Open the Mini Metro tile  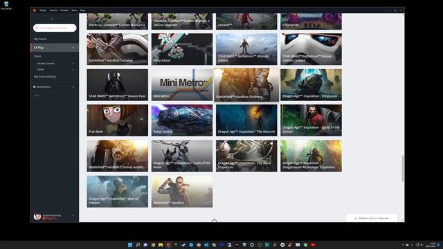(182, 84)
